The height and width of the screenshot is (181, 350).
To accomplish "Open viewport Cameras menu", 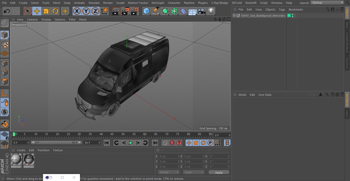I will click(x=32, y=20).
